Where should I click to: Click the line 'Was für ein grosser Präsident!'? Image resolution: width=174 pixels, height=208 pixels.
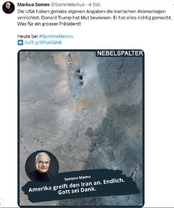(49, 24)
